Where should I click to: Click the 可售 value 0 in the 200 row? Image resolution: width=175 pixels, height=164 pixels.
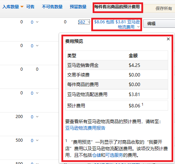32,117
